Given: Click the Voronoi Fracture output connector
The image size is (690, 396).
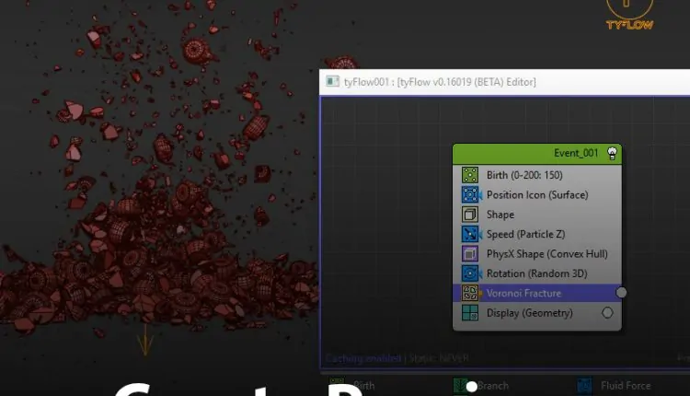Looking at the screenshot, I should 622,293.
